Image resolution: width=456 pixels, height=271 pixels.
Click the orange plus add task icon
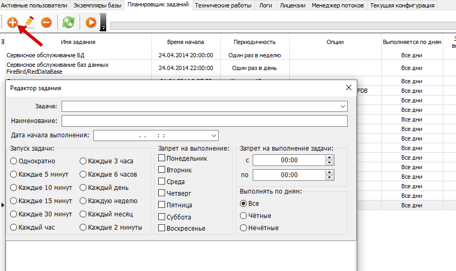point(12,23)
